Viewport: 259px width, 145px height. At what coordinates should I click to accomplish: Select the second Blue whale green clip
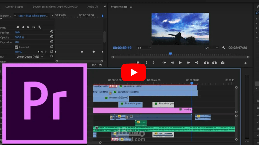point(163,105)
